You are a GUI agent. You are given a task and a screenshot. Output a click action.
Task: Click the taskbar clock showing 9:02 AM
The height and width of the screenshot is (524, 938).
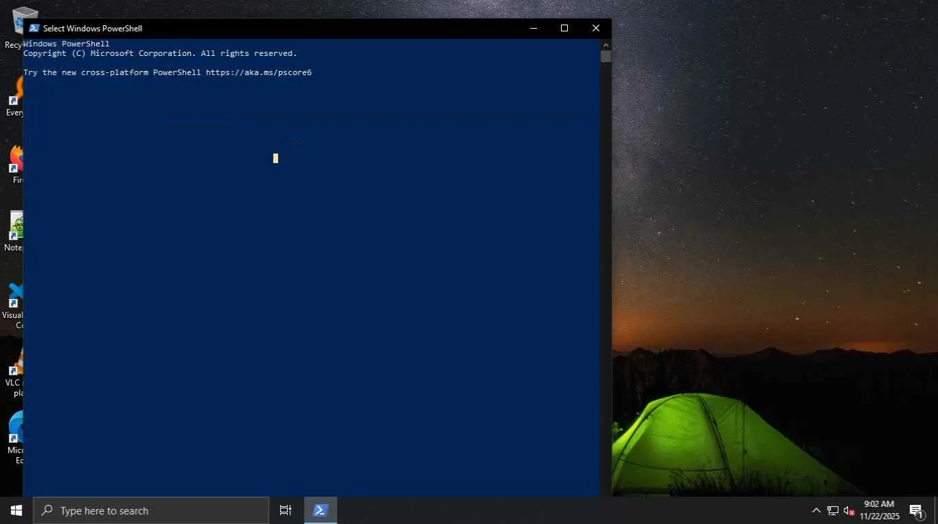coord(879,510)
